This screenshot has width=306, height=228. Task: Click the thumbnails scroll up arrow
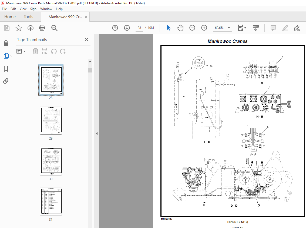(90, 62)
